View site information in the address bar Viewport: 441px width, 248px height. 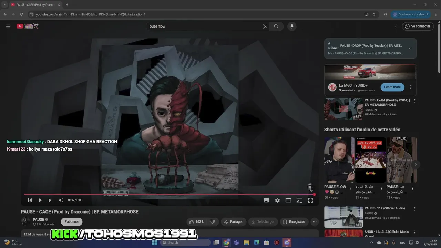click(31, 14)
